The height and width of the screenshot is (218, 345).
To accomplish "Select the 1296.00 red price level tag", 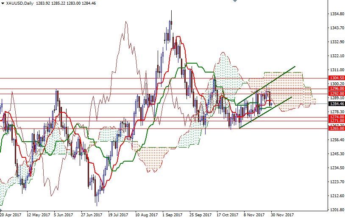I will click(x=336, y=89).
